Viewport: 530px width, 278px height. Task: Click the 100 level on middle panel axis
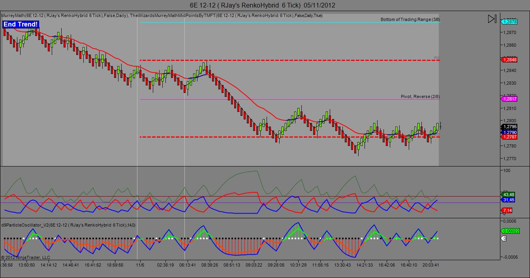(507, 170)
